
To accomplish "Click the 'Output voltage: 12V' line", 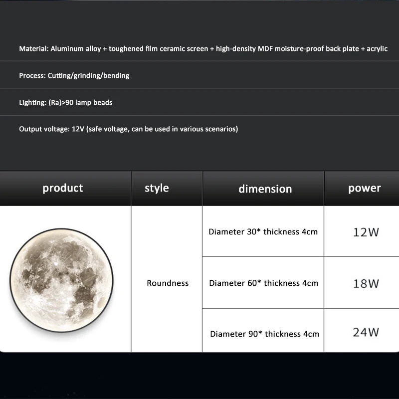I will pos(129,129).
